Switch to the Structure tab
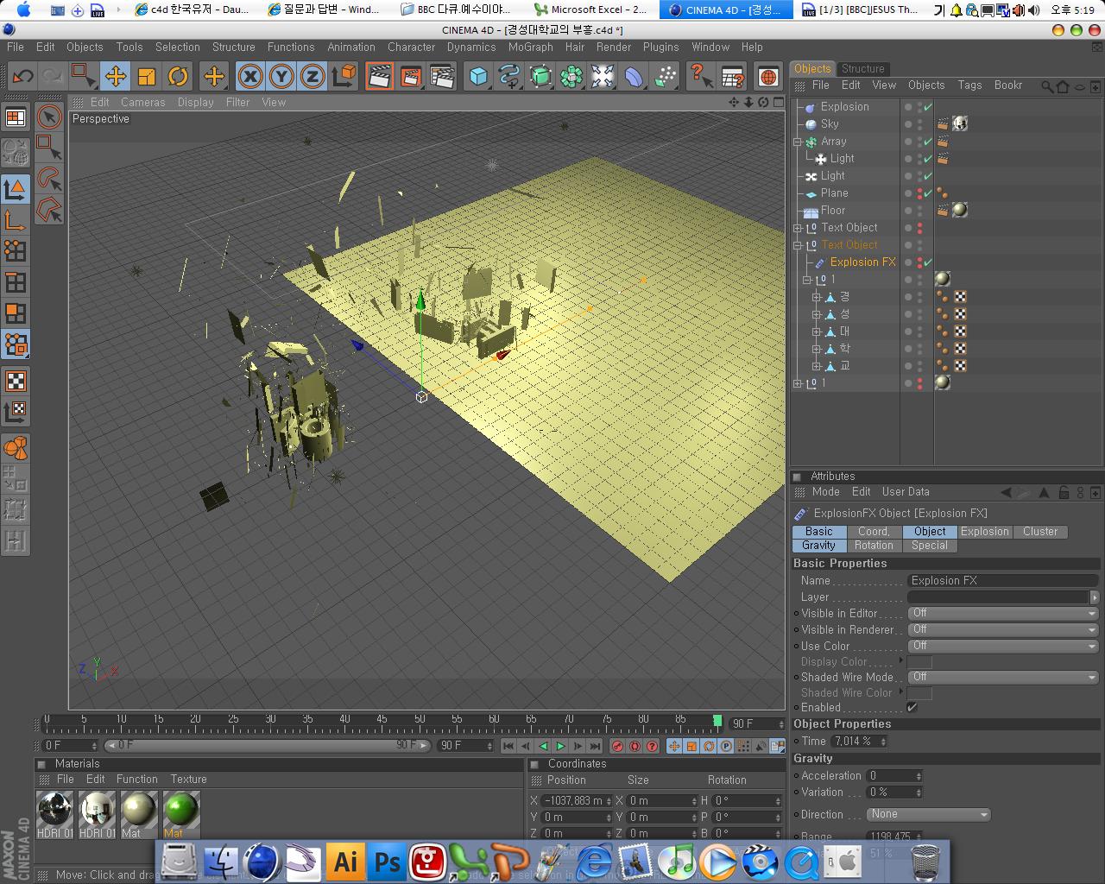 tap(863, 69)
